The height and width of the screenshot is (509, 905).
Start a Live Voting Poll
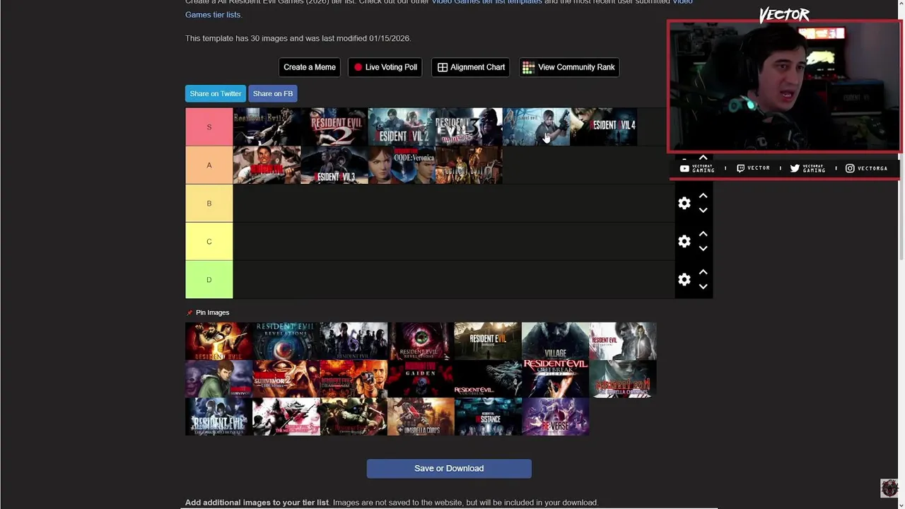[x=385, y=67]
